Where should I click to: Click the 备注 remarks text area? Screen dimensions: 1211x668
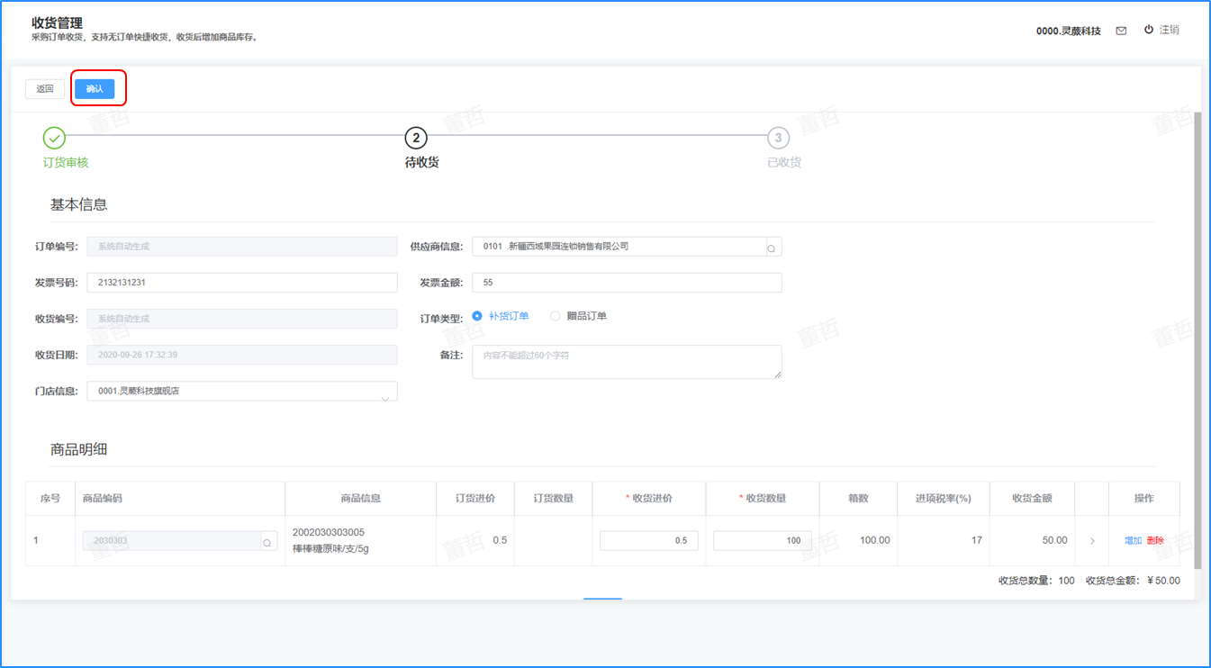[626, 362]
